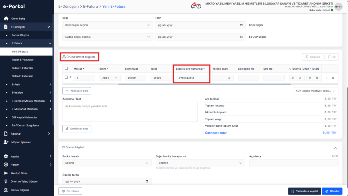Open the calendar icon in Kobi Tarih field
This screenshot has height=196, width=348.
point(241,25)
